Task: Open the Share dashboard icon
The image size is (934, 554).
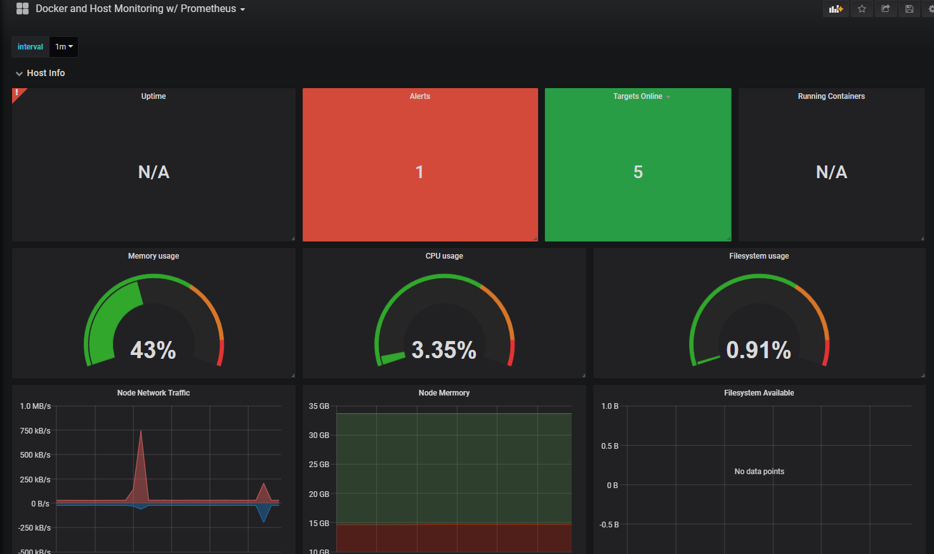Action: [x=885, y=9]
